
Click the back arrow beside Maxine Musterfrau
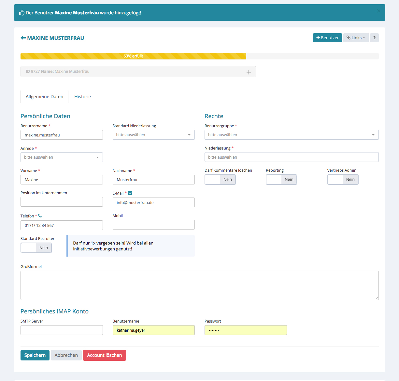click(23, 38)
